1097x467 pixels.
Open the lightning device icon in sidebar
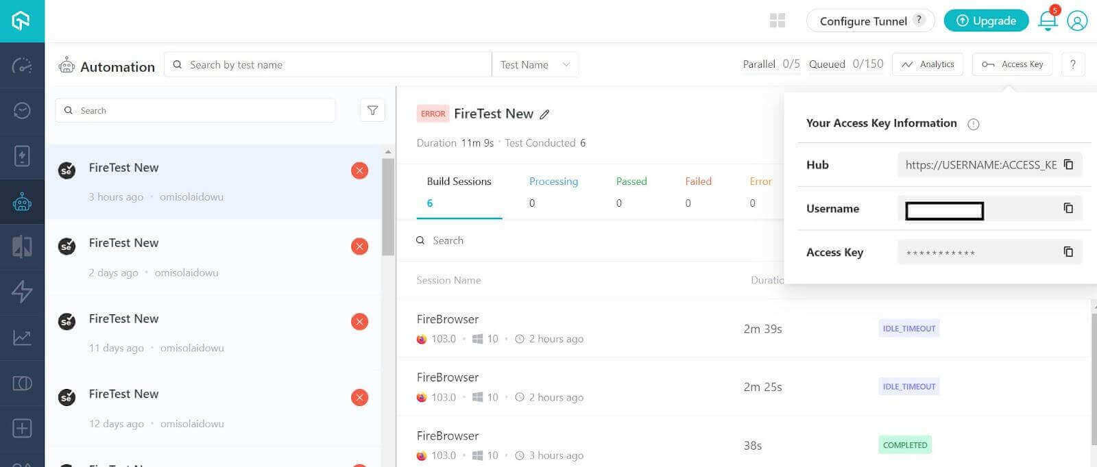(22, 156)
